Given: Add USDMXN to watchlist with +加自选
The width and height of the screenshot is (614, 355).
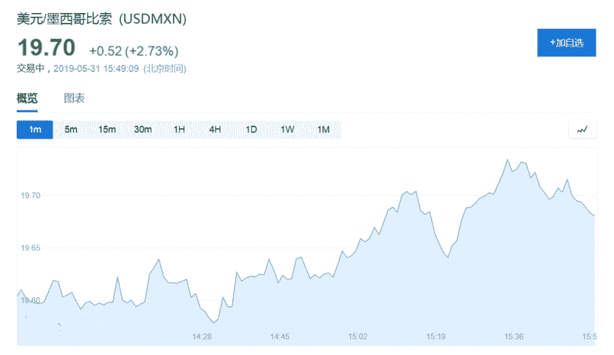Looking at the screenshot, I should [566, 43].
